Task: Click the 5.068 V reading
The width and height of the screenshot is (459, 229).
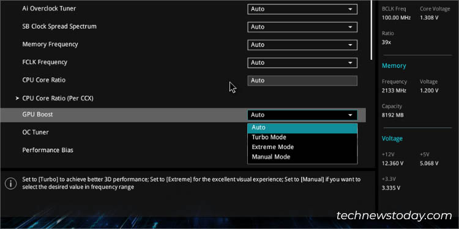Action: [429, 164]
